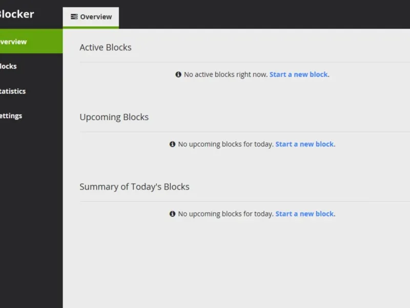Start a new block under Active Blocks

pyautogui.click(x=298, y=74)
